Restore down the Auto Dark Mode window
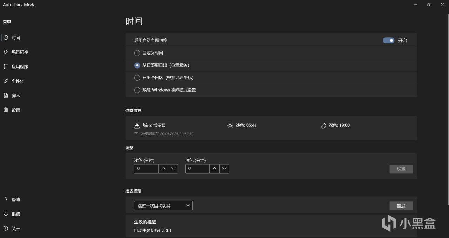 (429, 5)
